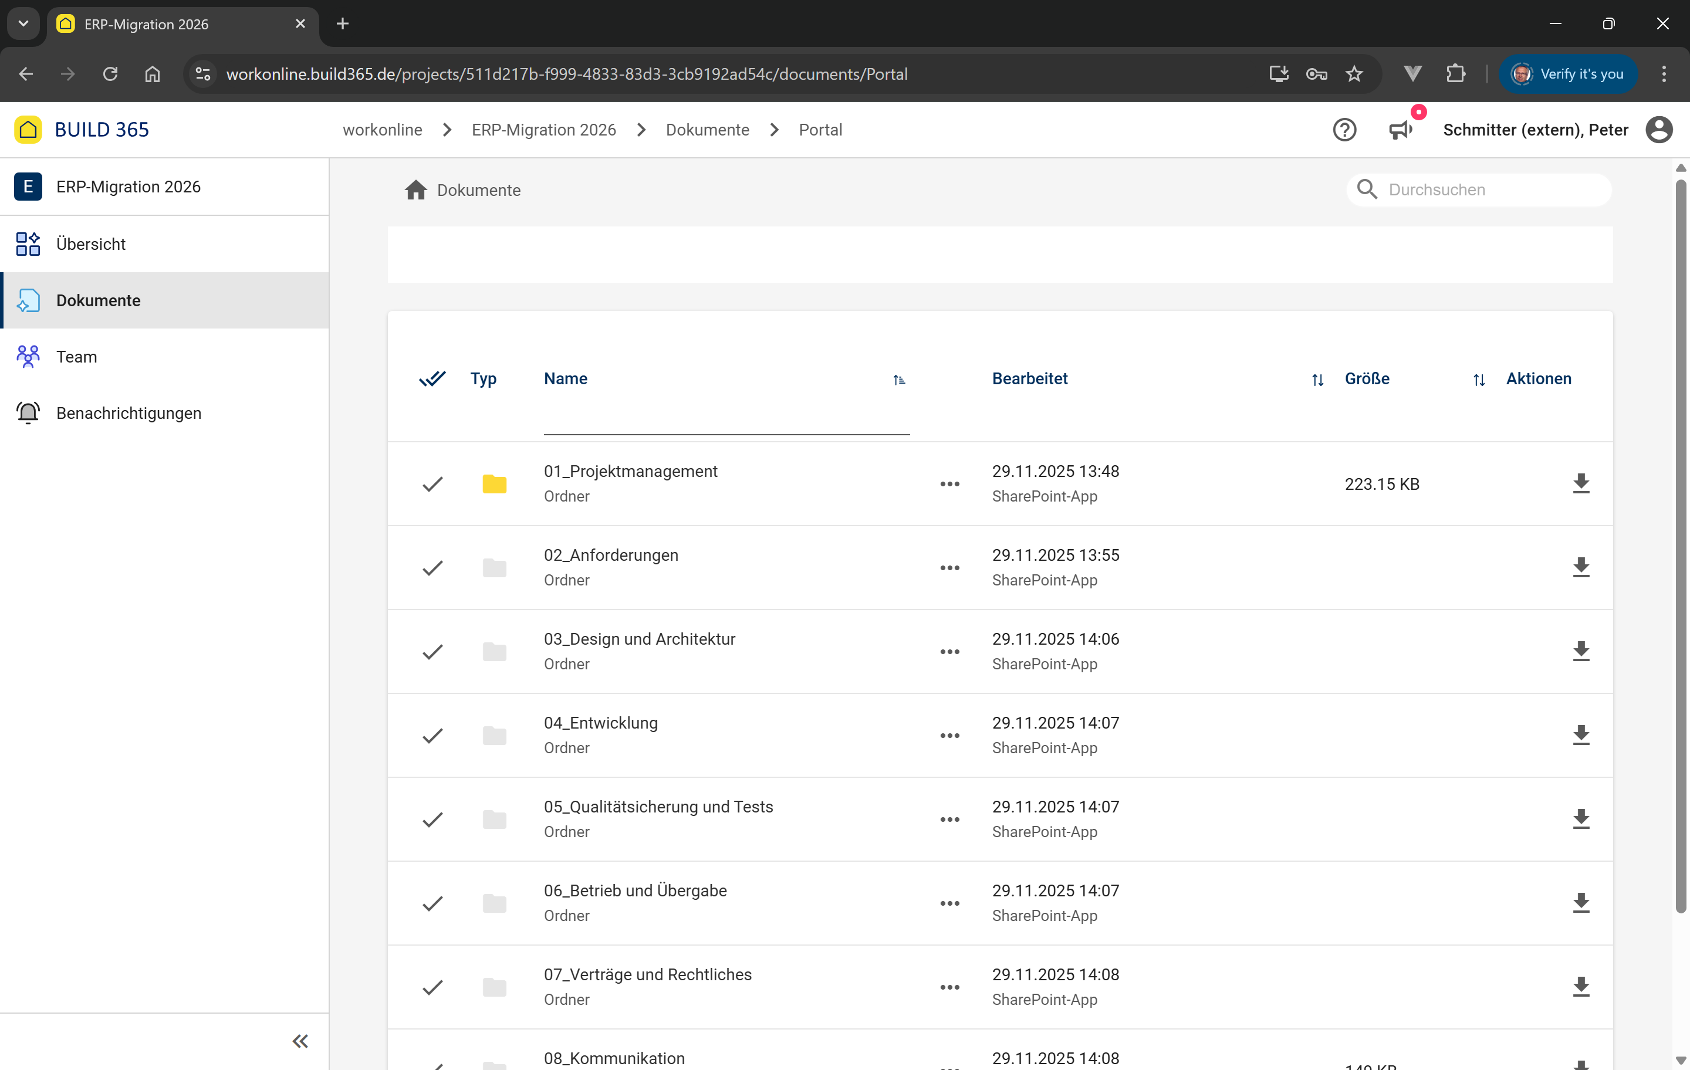Click the yellow 01_Projektmanagement folder icon
The height and width of the screenshot is (1070, 1690).
[494, 483]
